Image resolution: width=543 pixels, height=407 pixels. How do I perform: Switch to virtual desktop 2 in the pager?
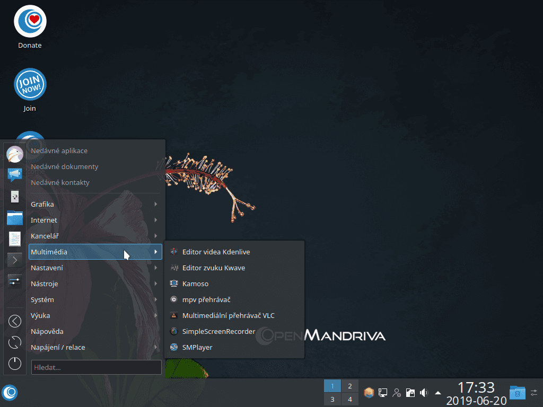pyautogui.click(x=349, y=386)
